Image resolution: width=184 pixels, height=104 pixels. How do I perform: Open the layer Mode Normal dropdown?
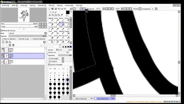coord(45,34)
